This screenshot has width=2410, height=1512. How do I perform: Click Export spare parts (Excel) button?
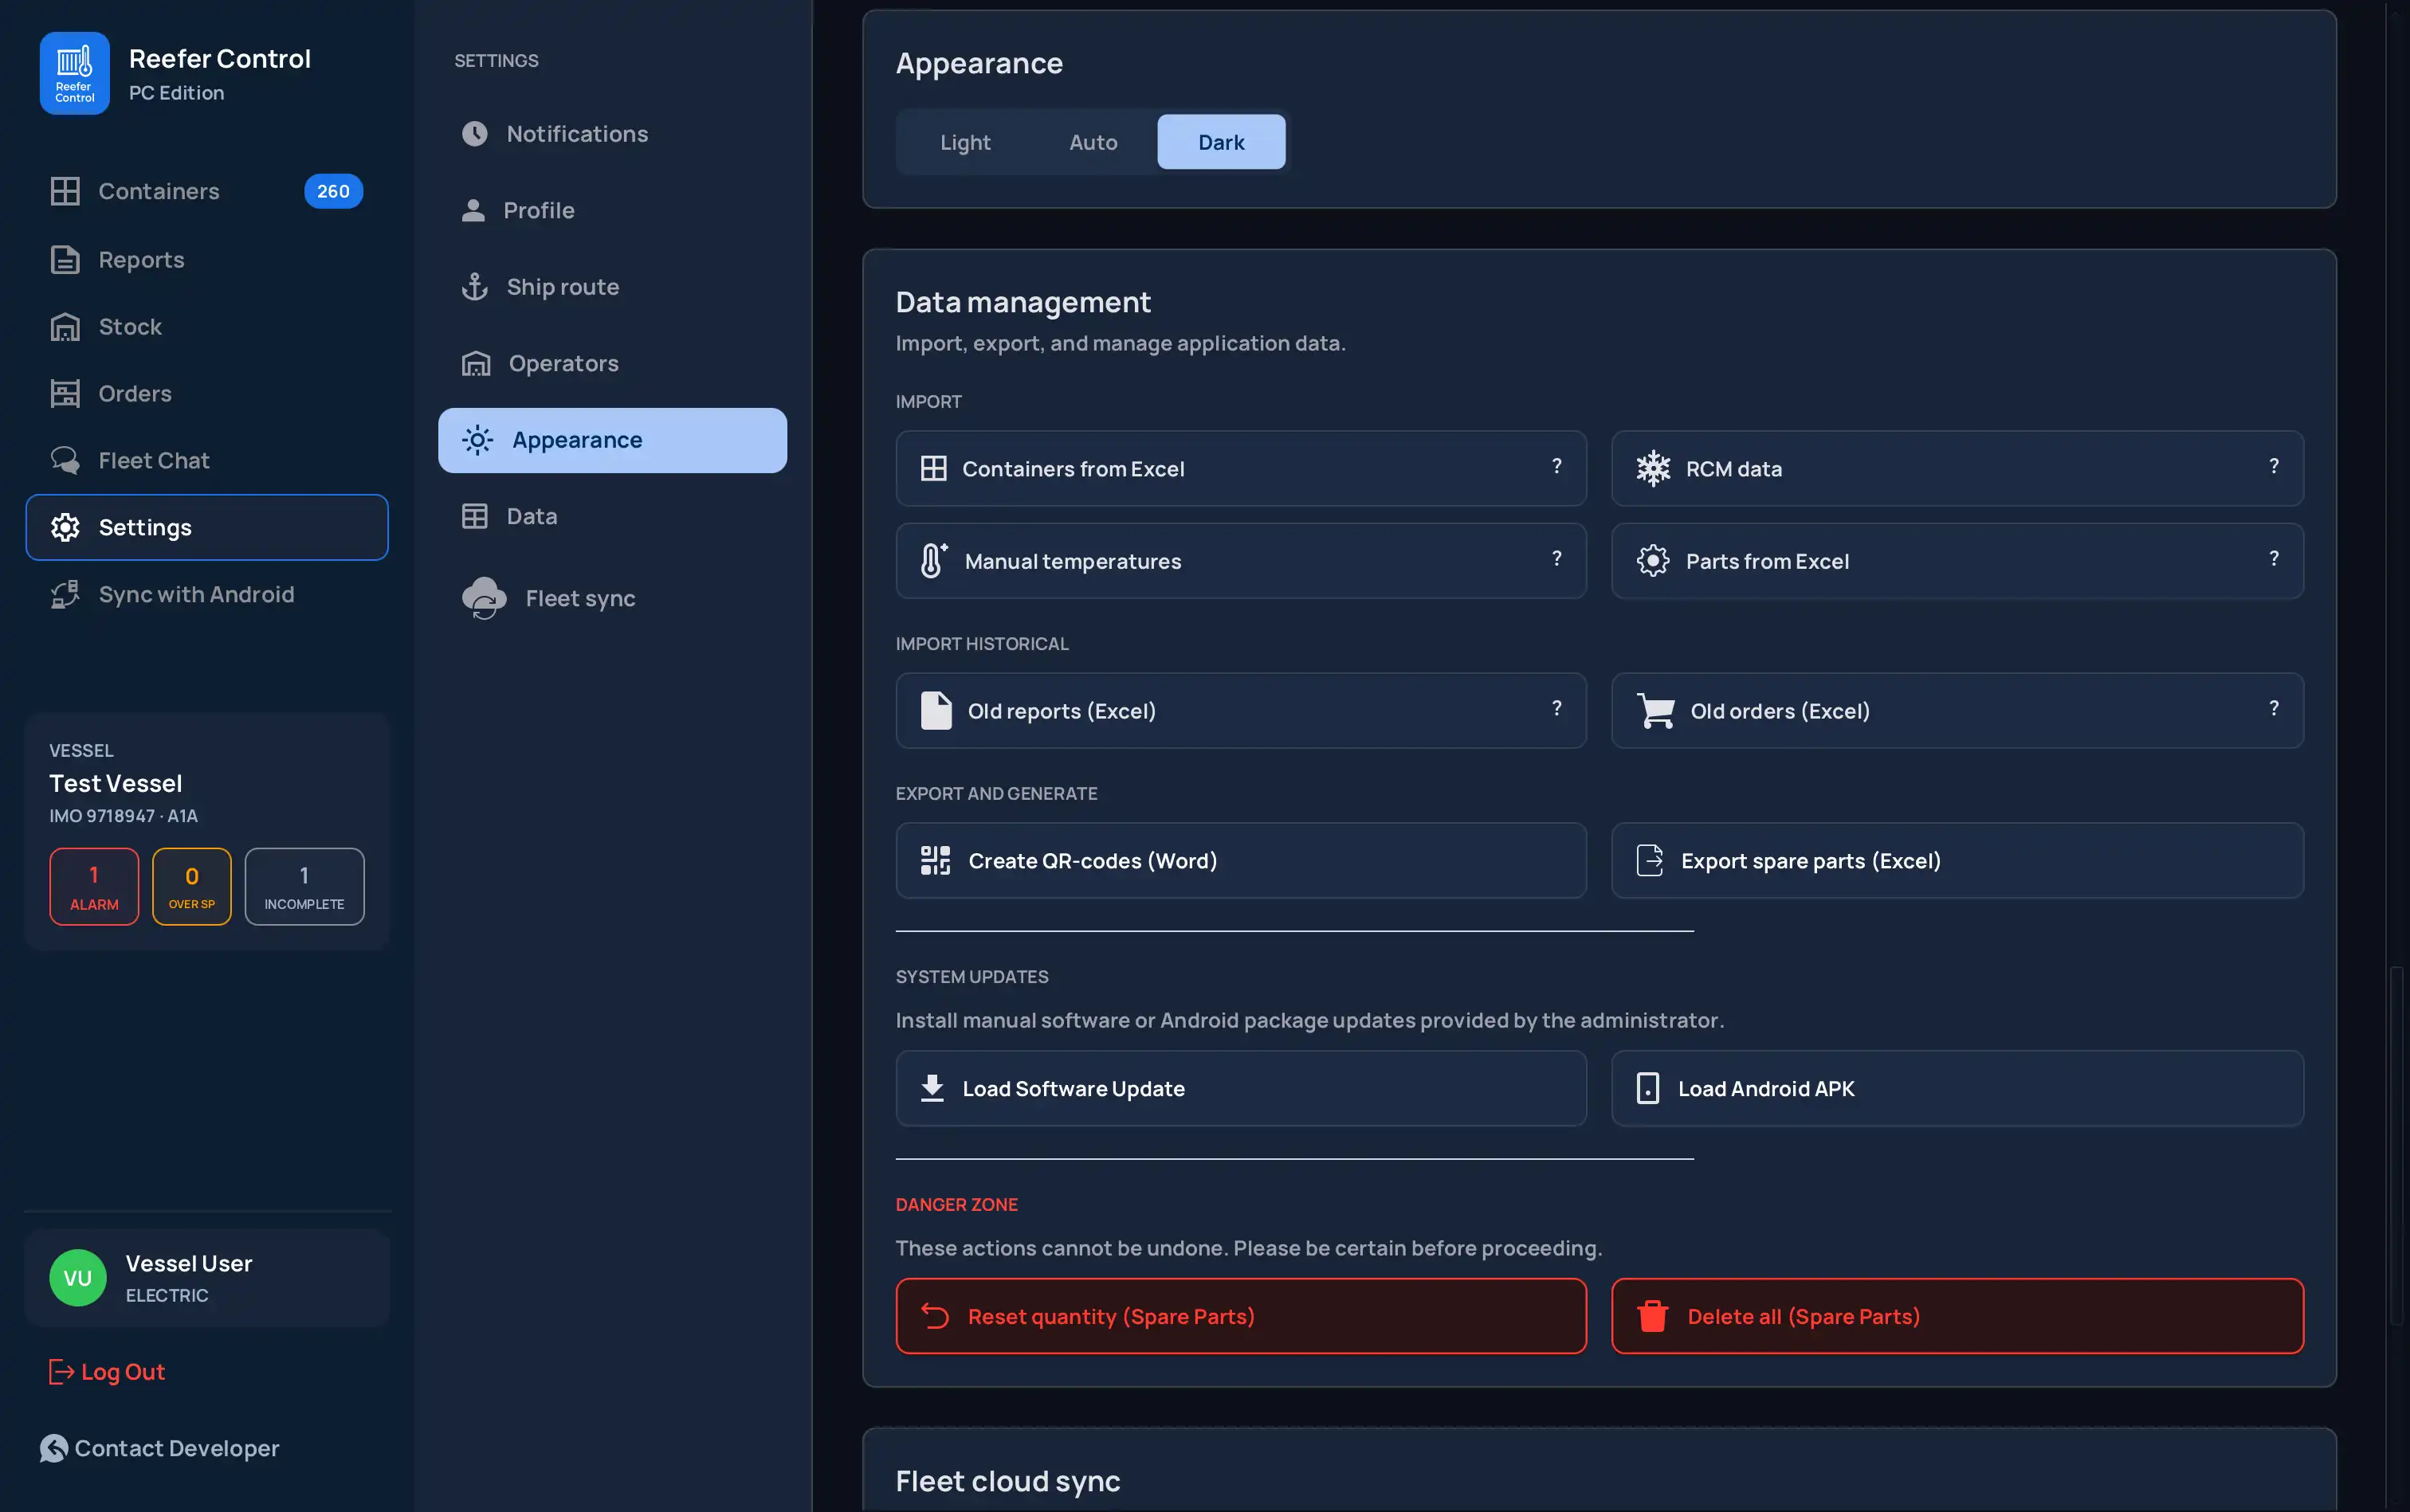(x=1957, y=860)
